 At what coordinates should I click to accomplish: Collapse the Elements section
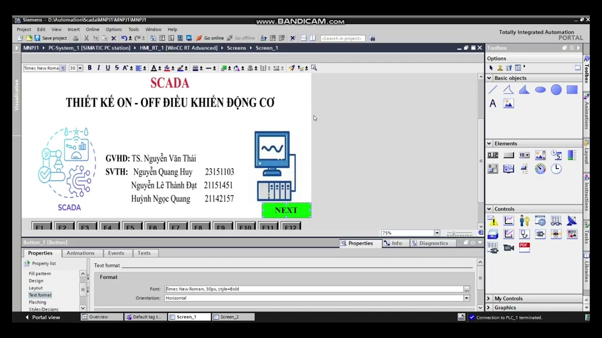(489, 144)
